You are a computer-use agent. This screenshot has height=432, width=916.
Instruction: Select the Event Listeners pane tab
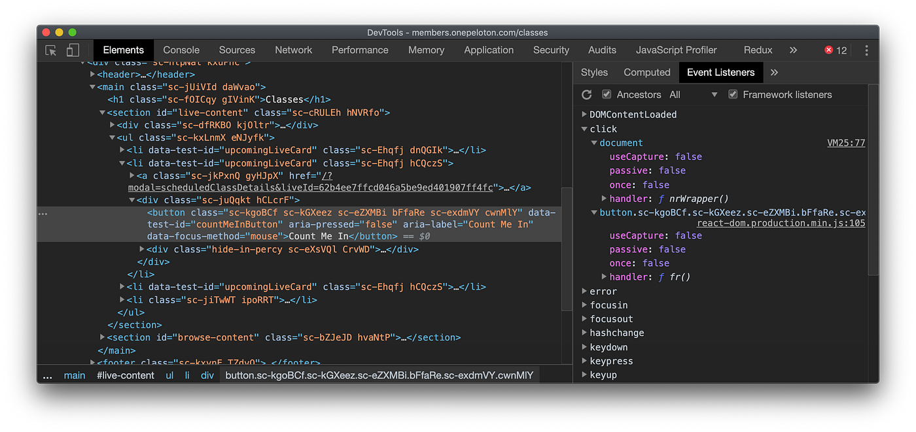click(x=720, y=73)
